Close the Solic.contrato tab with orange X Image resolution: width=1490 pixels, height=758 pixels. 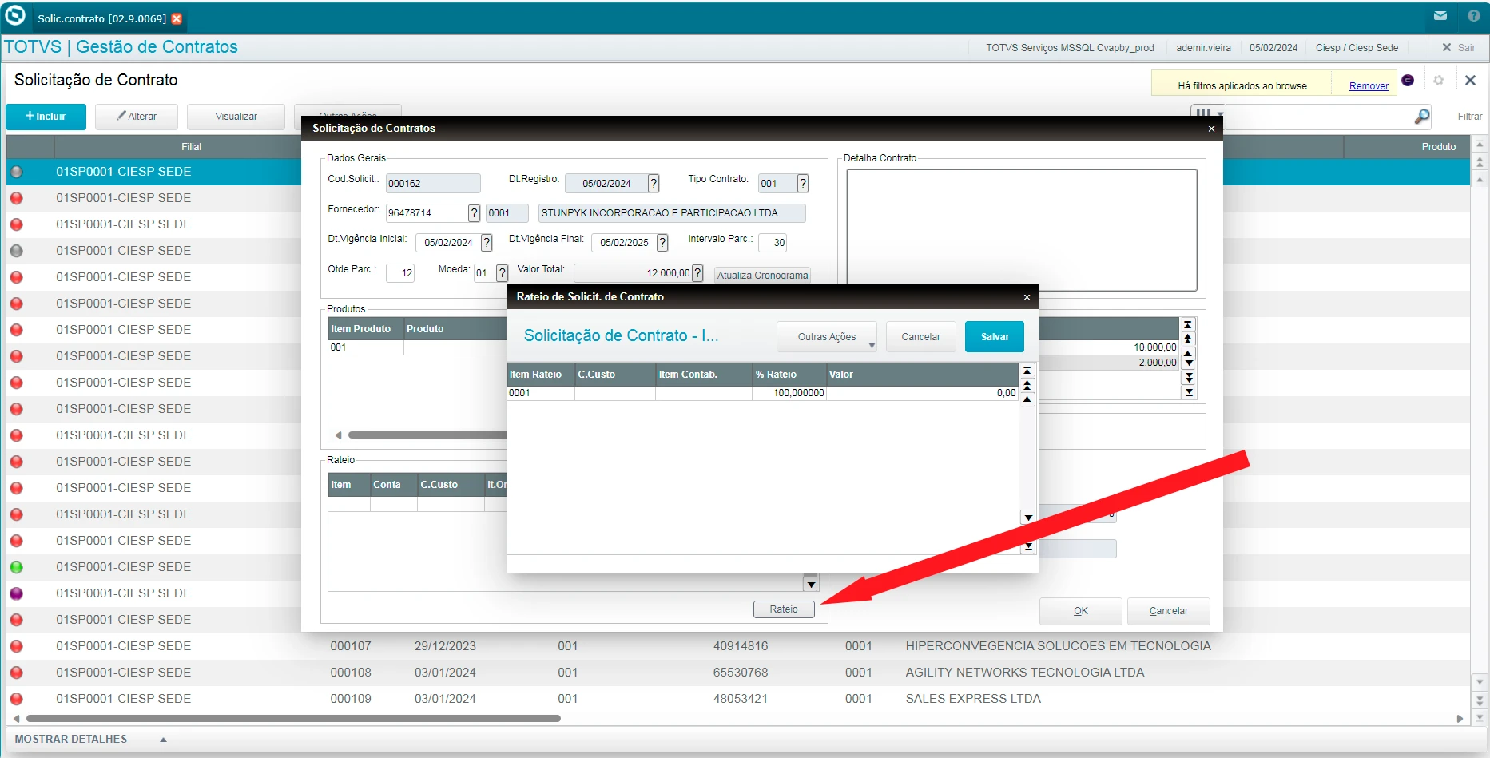pos(177,18)
